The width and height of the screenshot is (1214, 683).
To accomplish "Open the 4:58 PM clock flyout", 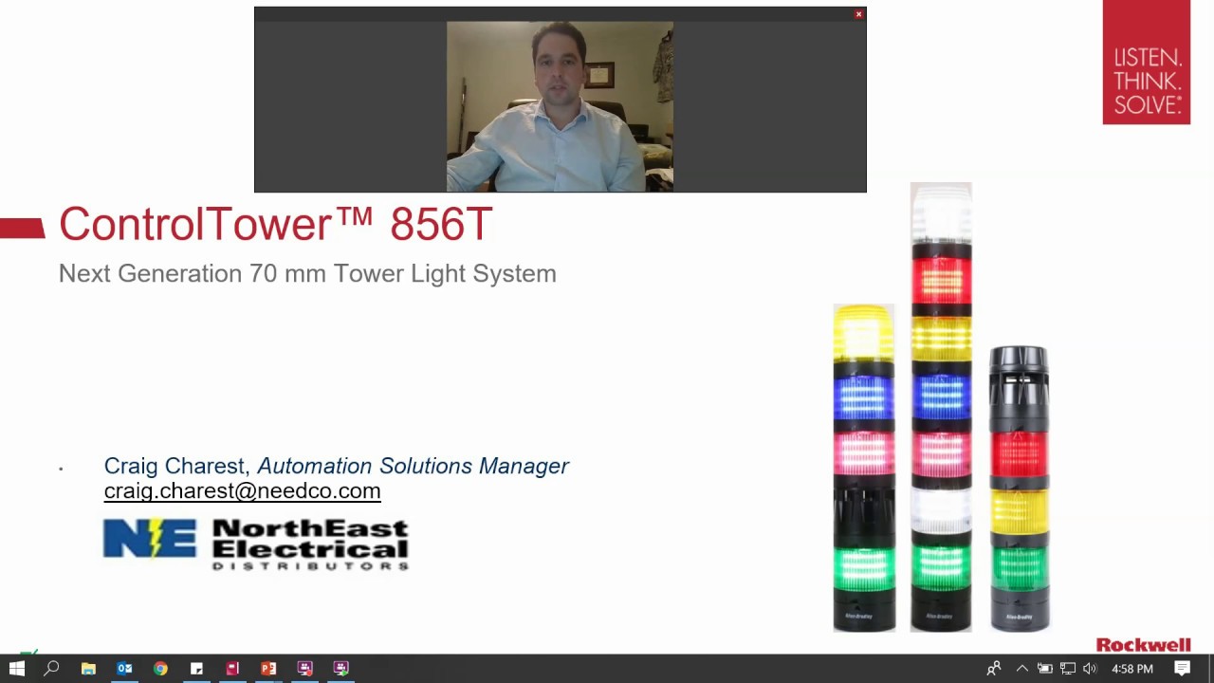I will point(1132,669).
